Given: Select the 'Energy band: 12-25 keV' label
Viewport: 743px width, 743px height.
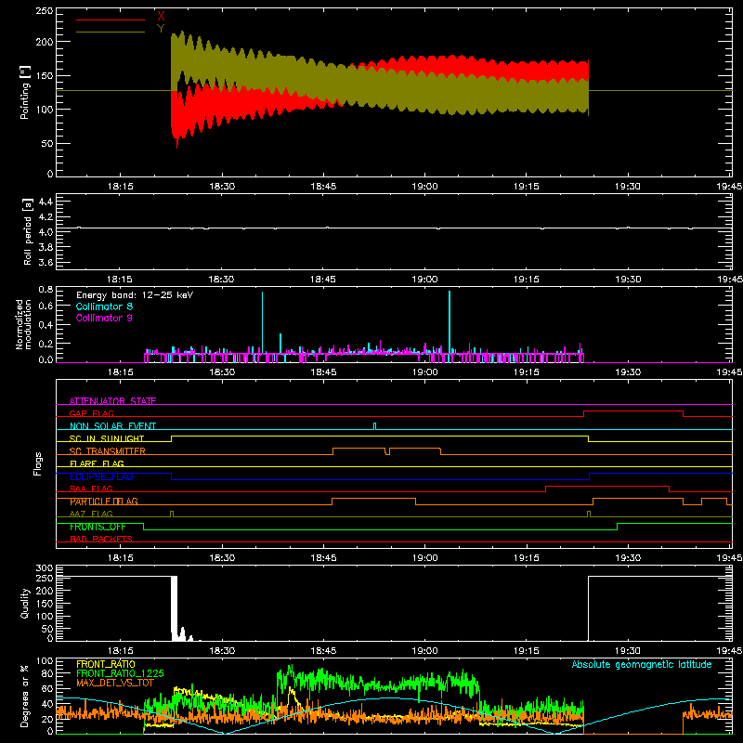Looking at the screenshot, I should pos(135,295).
